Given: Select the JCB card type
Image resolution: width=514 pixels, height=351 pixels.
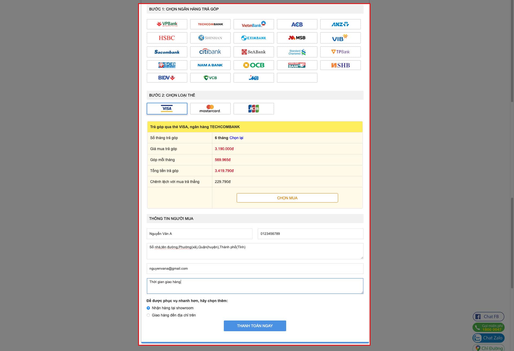Looking at the screenshot, I should pos(254,109).
